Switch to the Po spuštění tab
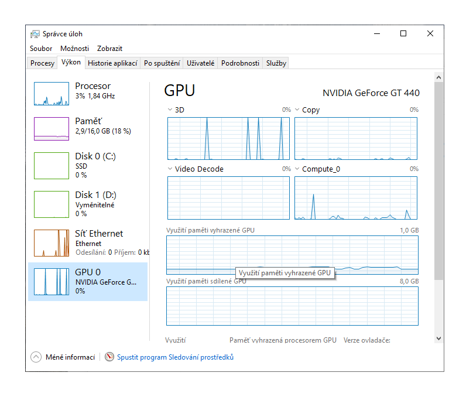This screenshot has height=393, width=473. (162, 63)
